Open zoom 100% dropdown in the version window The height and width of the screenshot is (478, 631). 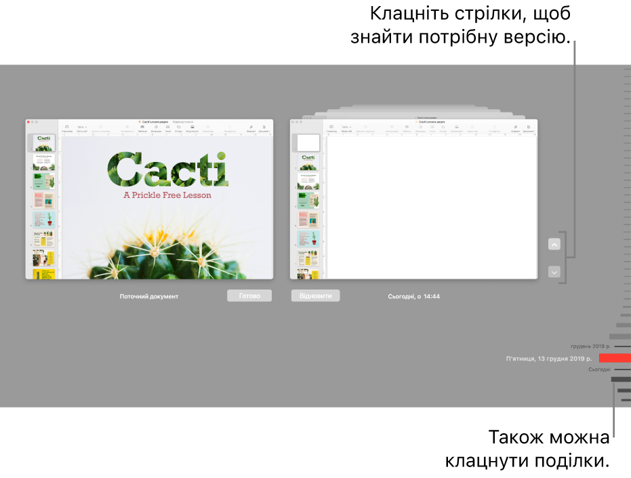[x=346, y=127]
